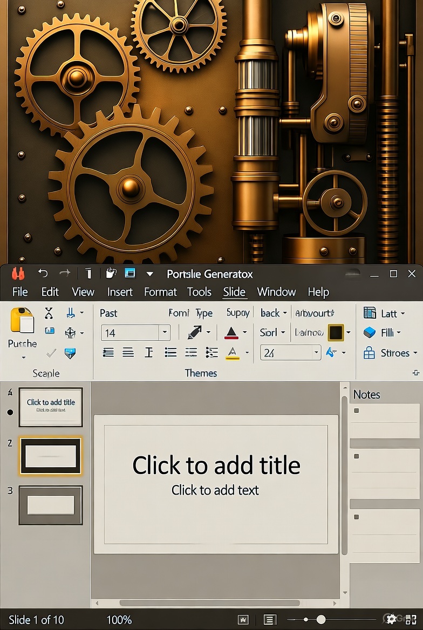Click the notes view icon in status bar
Image resolution: width=423 pixels, height=630 pixels.
(270, 620)
